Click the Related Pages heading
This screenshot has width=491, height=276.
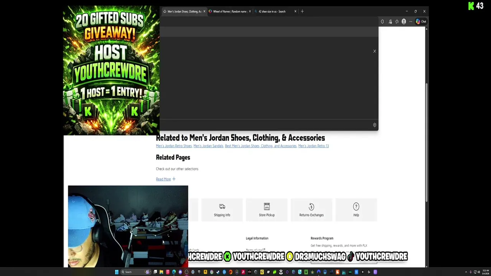coord(173,158)
